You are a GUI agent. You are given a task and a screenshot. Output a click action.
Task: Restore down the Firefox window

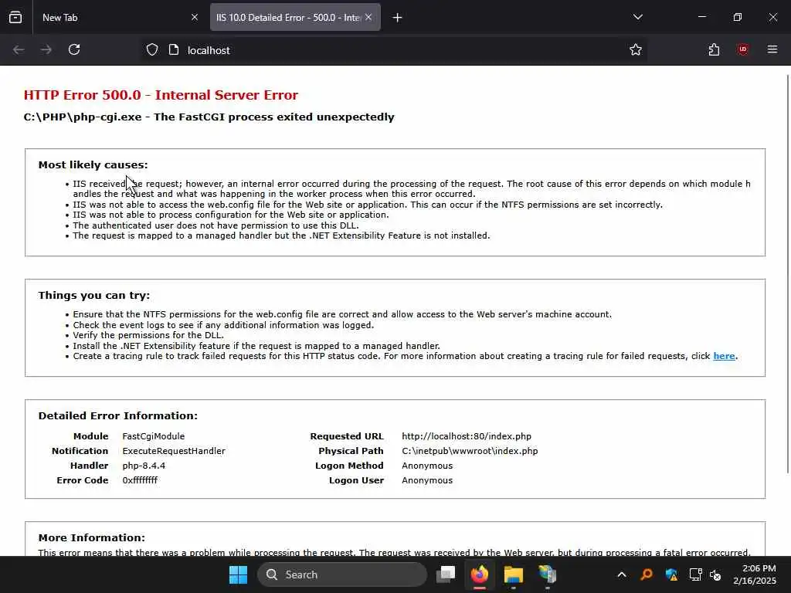pos(737,17)
